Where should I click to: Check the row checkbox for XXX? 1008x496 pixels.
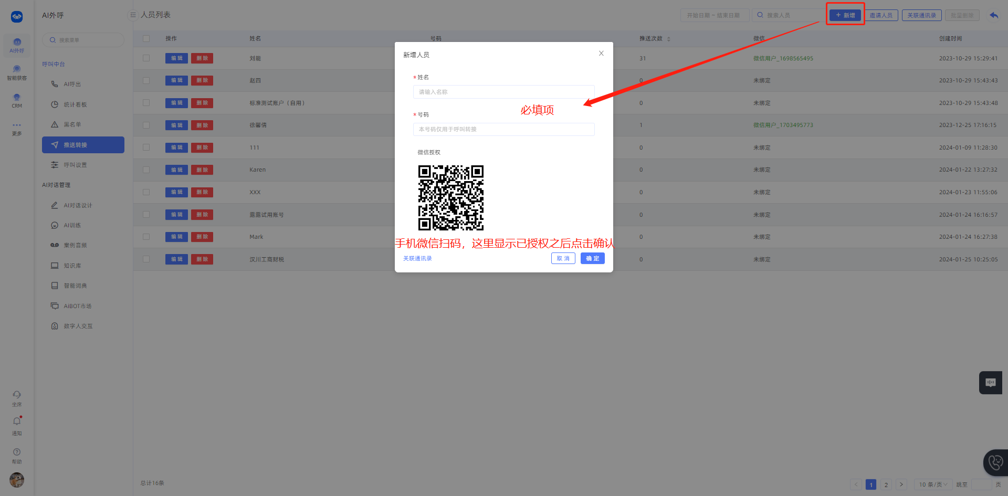click(146, 192)
